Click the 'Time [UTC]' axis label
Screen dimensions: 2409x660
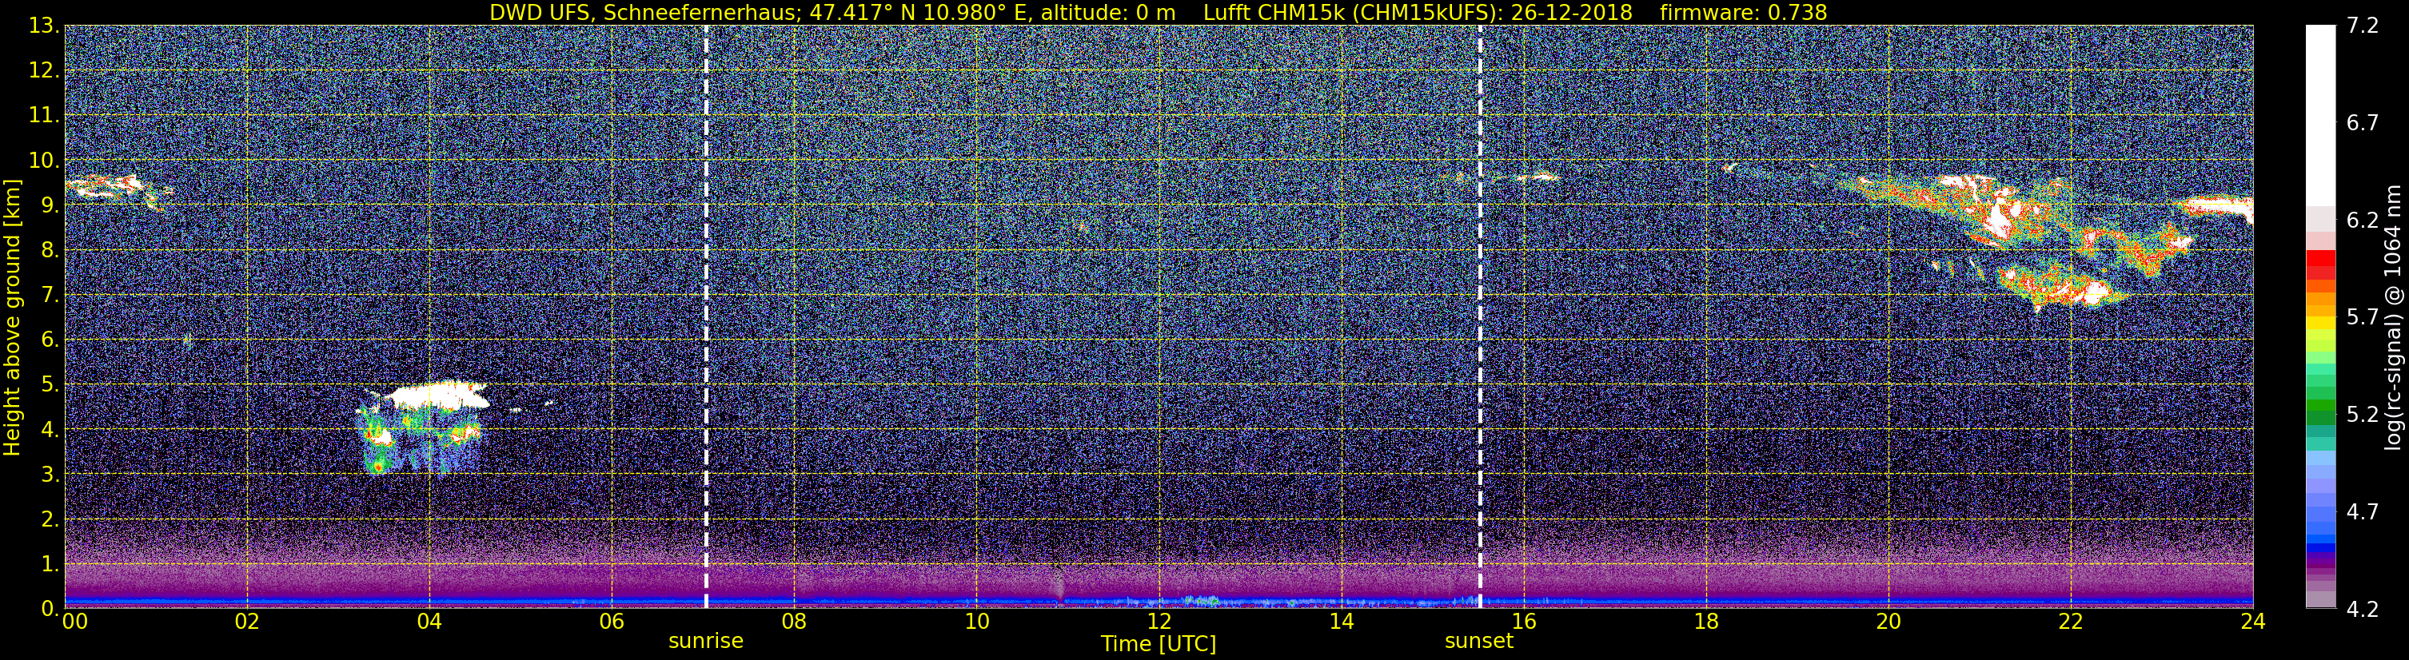coord(1159,644)
